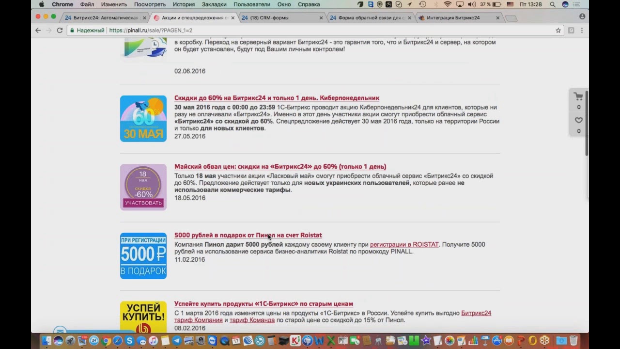620x349 pixels.
Task: Open Spotlight search in the menu bar
Action: 553,4
